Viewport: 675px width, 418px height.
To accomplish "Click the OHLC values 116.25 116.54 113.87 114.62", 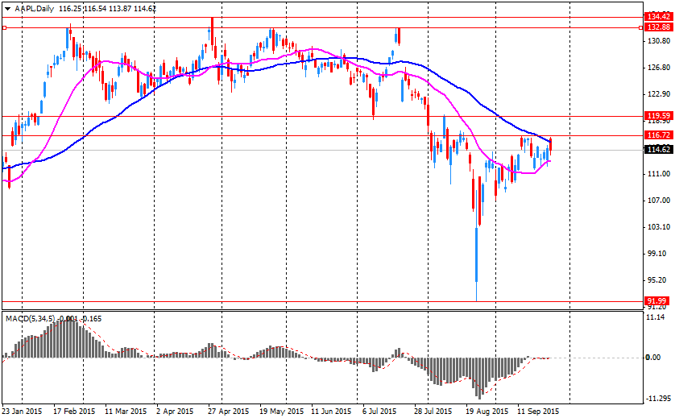I will 107,9.
